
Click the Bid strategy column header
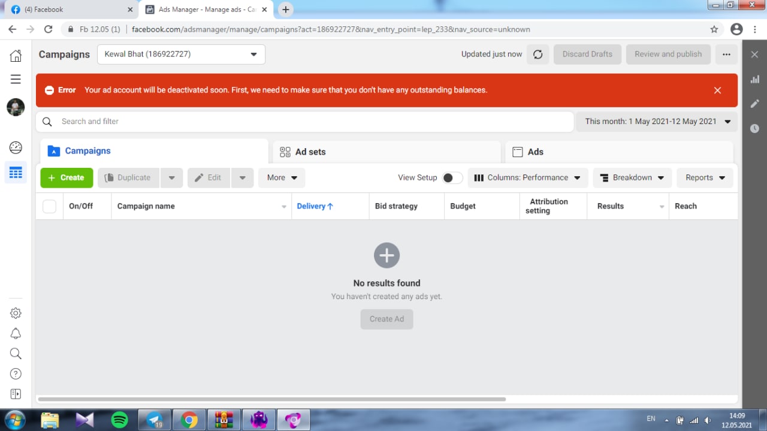pyautogui.click(x=396, y=206)
